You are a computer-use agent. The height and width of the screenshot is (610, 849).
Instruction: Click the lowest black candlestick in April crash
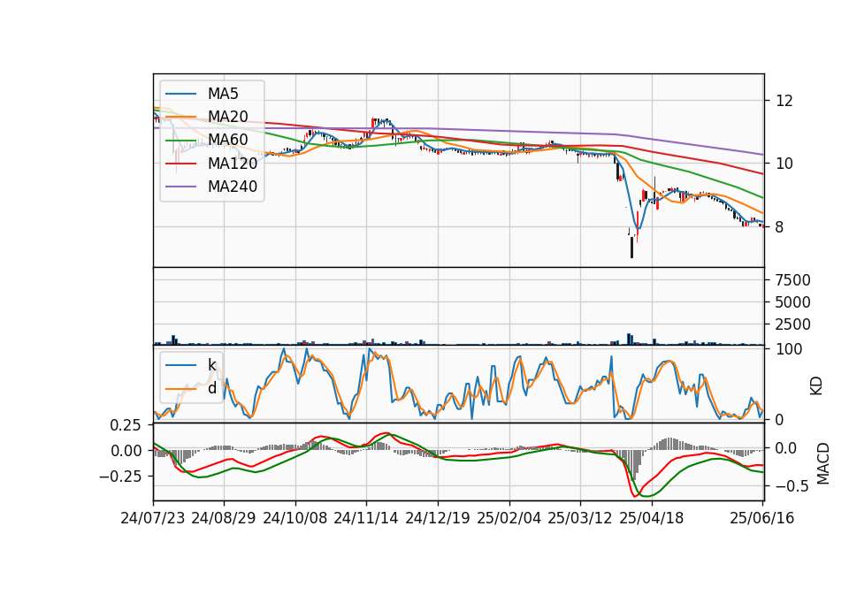(x=631, y=247)
